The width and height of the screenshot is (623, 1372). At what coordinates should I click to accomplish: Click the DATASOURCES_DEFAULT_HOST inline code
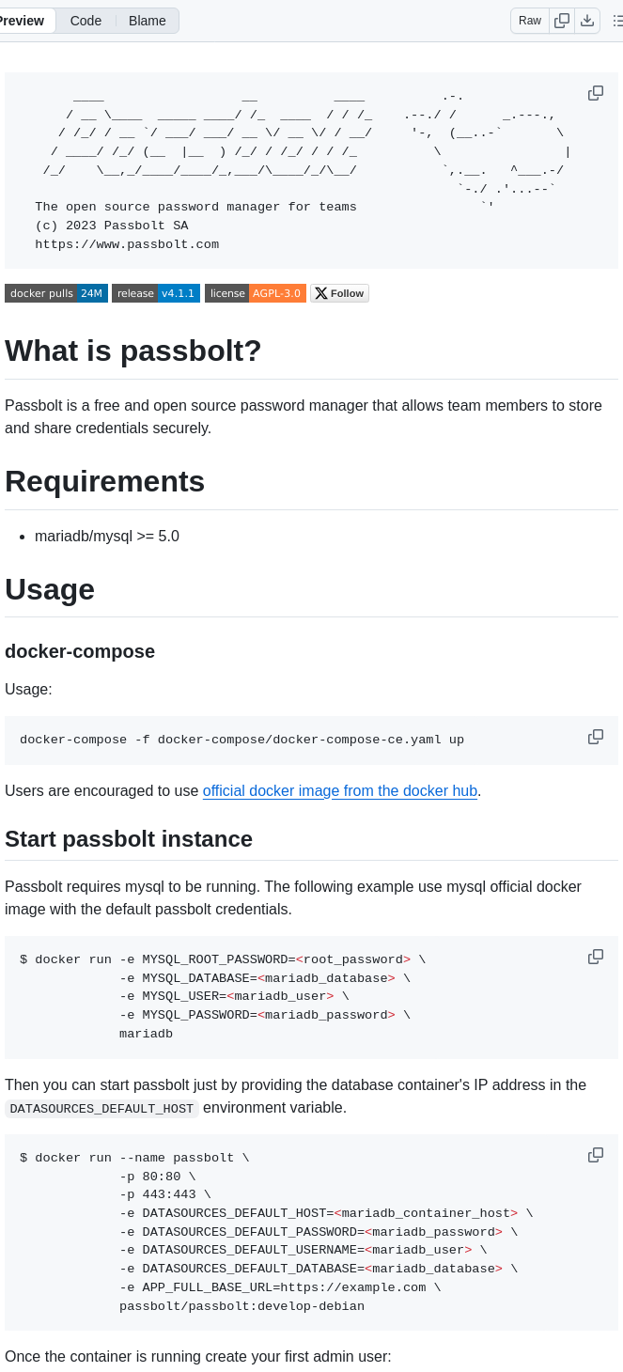pos(101,1108)
